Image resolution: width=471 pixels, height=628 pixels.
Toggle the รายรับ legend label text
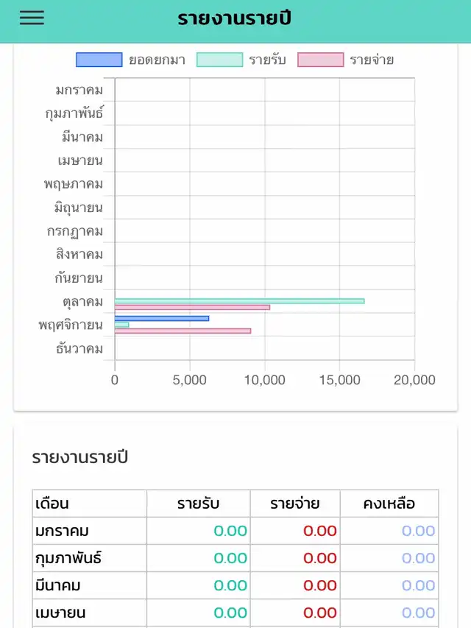click(x=267, y=60)
